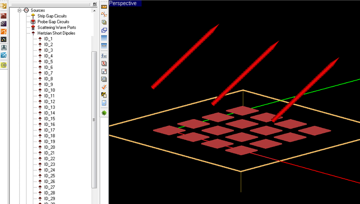Image resolution: width=360 pixels, height=204 pixels.
Task: Click the green star icon
Action: click(x=104, y=113)
